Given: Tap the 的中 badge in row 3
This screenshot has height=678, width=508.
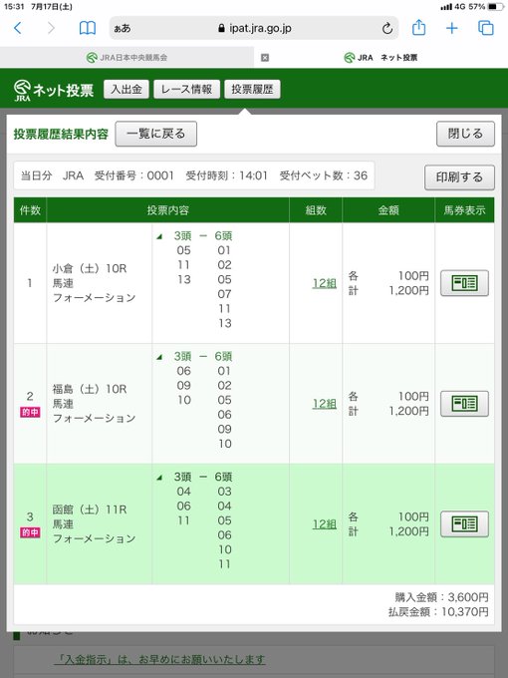Looking at the screenshot, I should coord(30,532).
